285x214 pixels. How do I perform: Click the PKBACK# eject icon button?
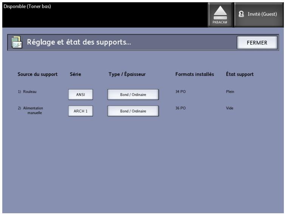click(220, 15)
